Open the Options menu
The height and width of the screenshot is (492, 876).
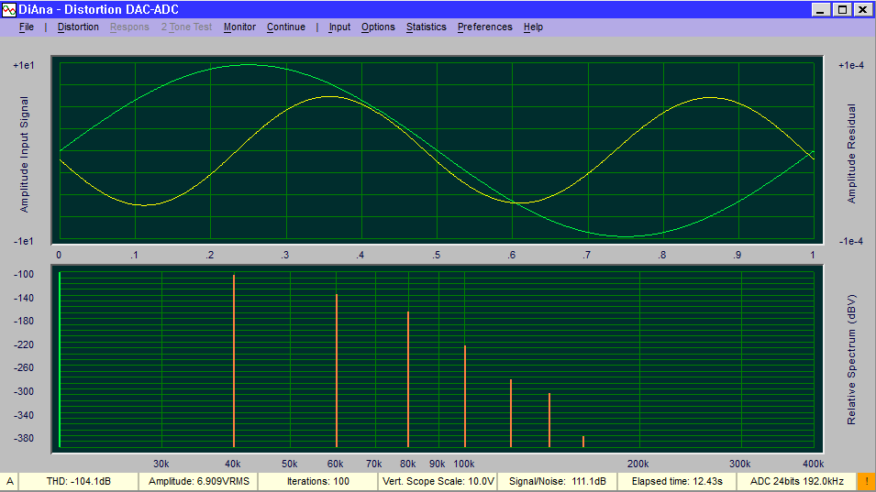tap(378, 27)
